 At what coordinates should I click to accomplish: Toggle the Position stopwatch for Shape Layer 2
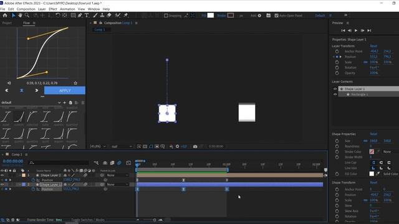tap(33, 180)
